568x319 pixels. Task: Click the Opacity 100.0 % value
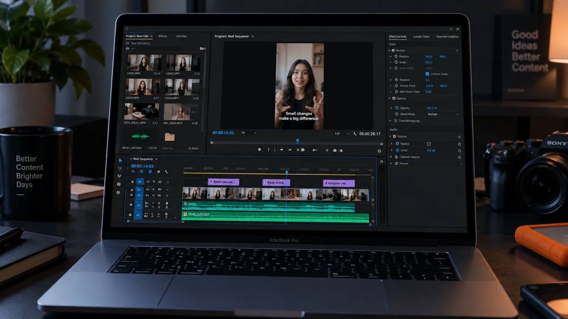click(432, 108)
